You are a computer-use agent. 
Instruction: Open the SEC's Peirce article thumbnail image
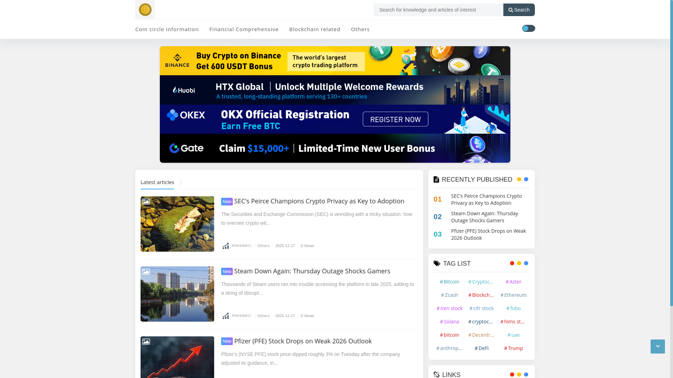coord(177,224)
